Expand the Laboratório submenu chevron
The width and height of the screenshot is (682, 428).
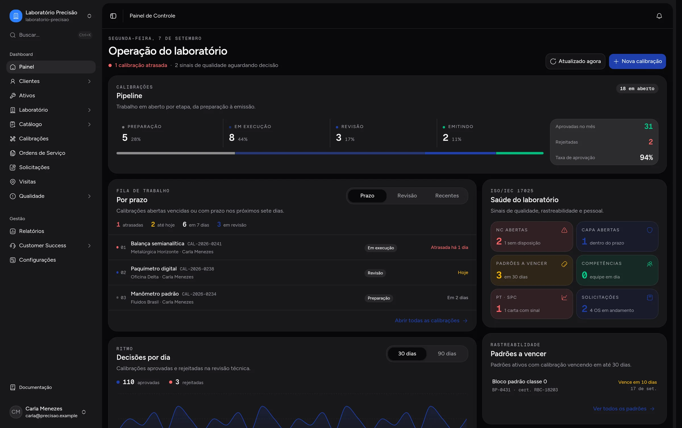click(x=89, y=110)
